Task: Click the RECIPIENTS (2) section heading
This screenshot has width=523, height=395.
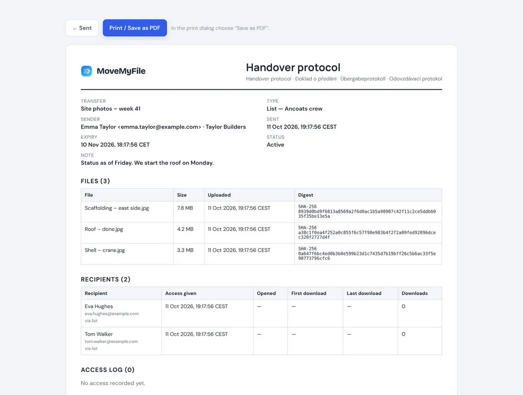Action: (105, 280)
